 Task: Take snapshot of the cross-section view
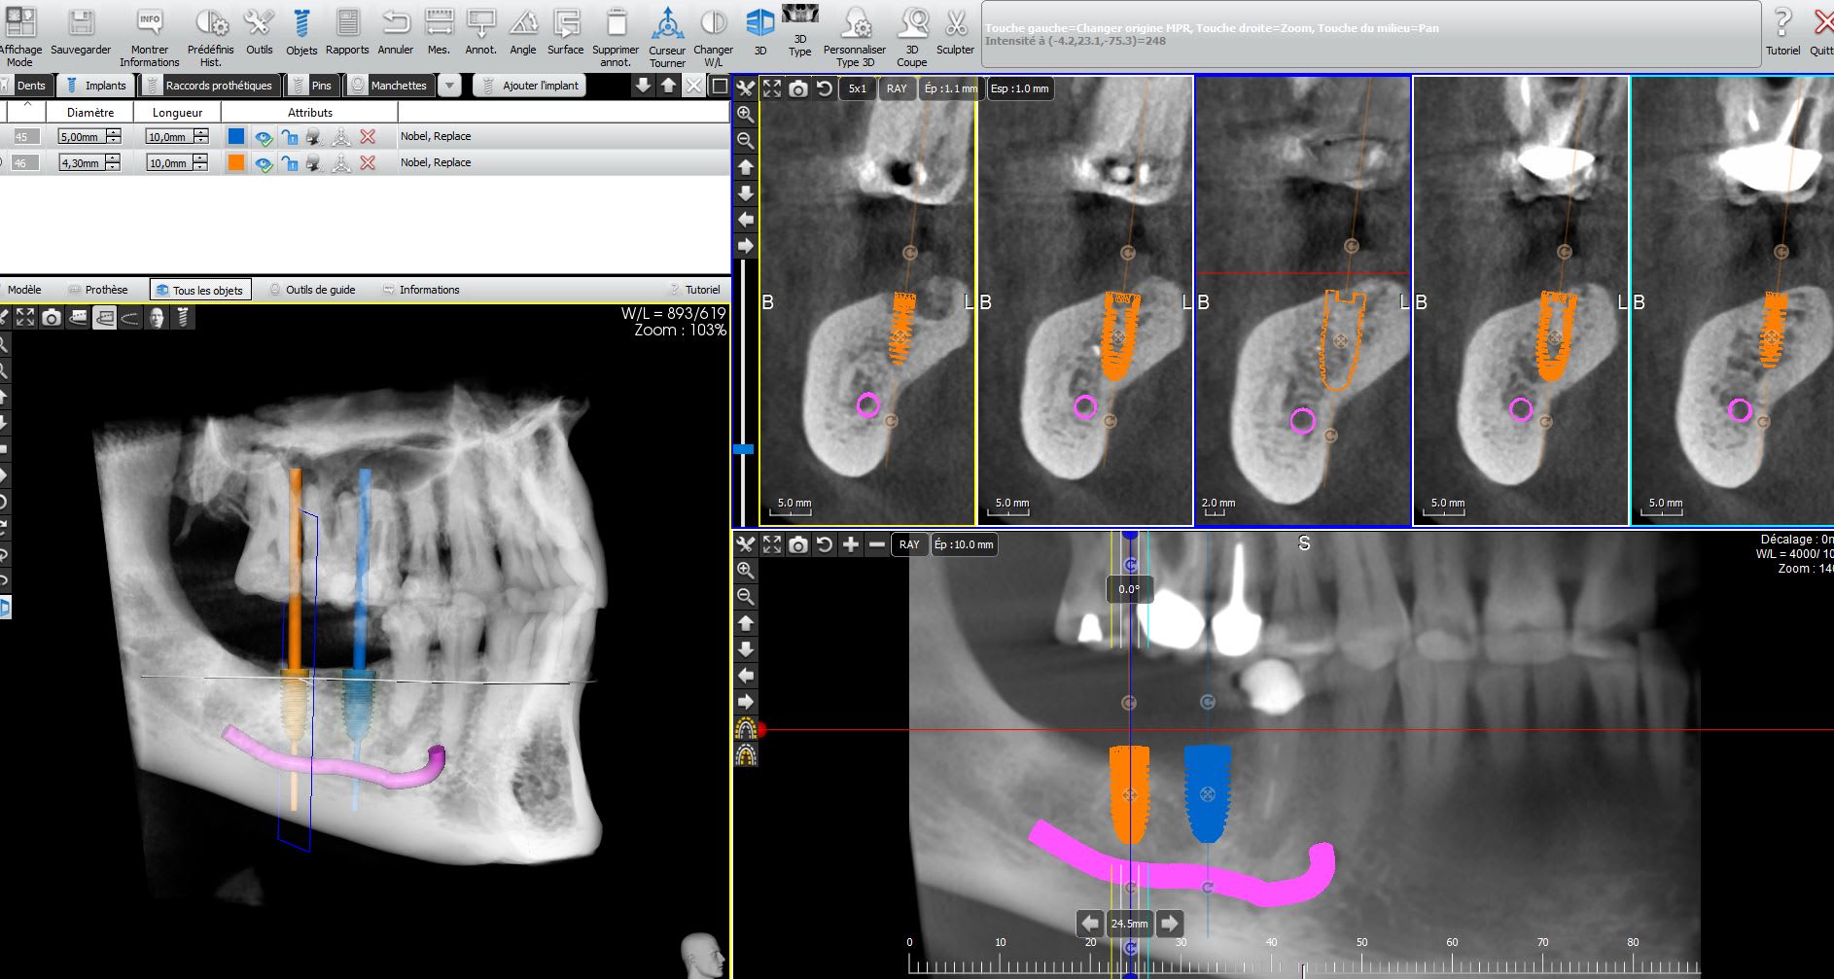798,89
